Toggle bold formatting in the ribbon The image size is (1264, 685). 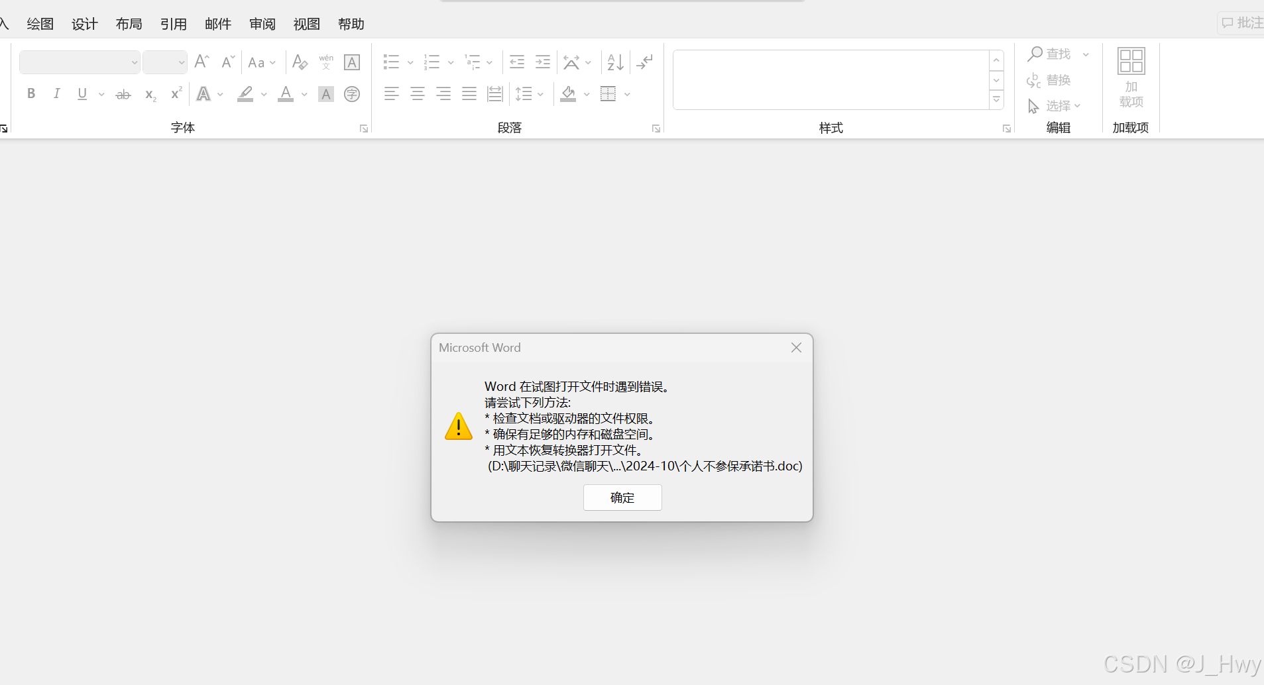tap(31, 94)
